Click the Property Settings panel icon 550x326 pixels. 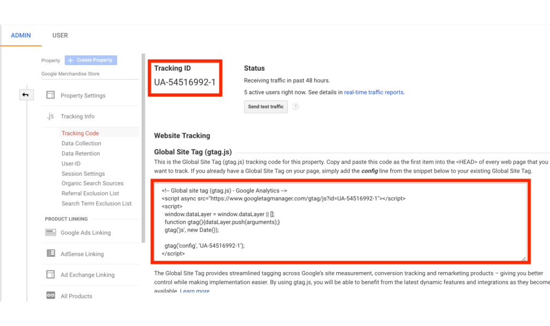51,95
